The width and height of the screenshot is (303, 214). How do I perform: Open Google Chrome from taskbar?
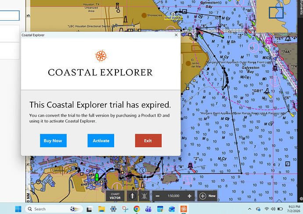137,209
